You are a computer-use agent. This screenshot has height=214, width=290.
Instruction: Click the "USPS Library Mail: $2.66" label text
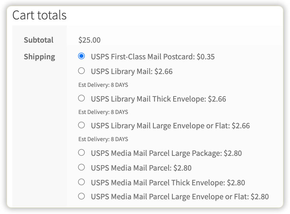(132, 71)
